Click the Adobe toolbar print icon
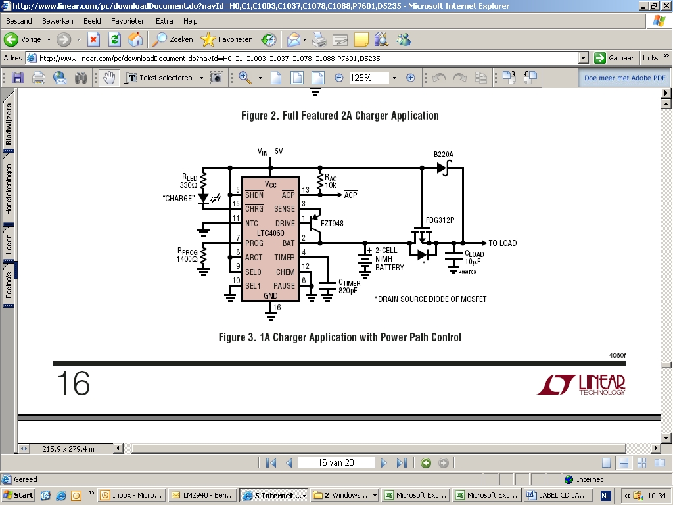The width and height of the screenshot is (673, 505). coord(39,78)
